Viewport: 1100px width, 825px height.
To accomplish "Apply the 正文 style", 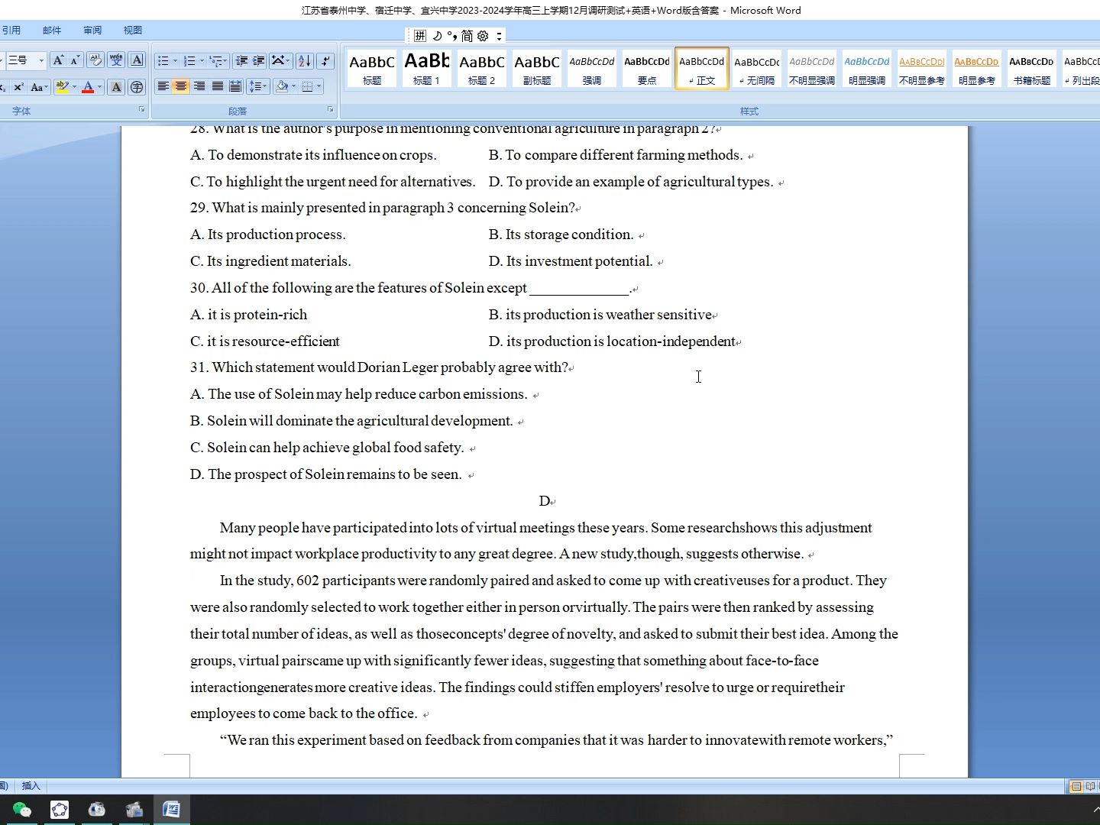I will tap(702, 68).
